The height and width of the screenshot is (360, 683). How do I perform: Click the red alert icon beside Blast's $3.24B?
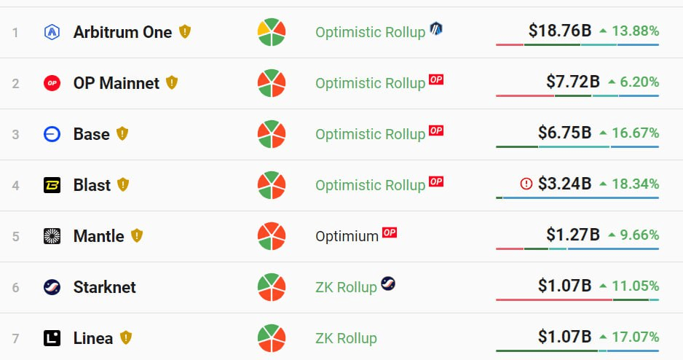pos(526,184)
